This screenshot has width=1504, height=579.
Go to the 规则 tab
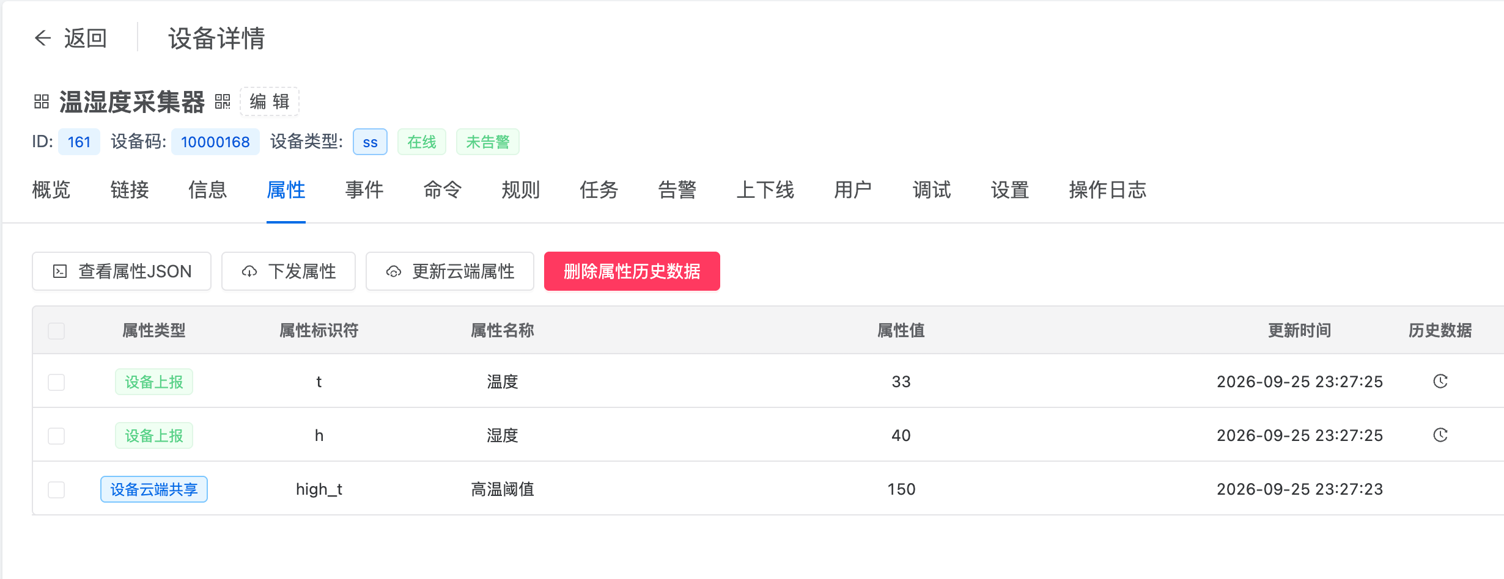tap(521, 190)
